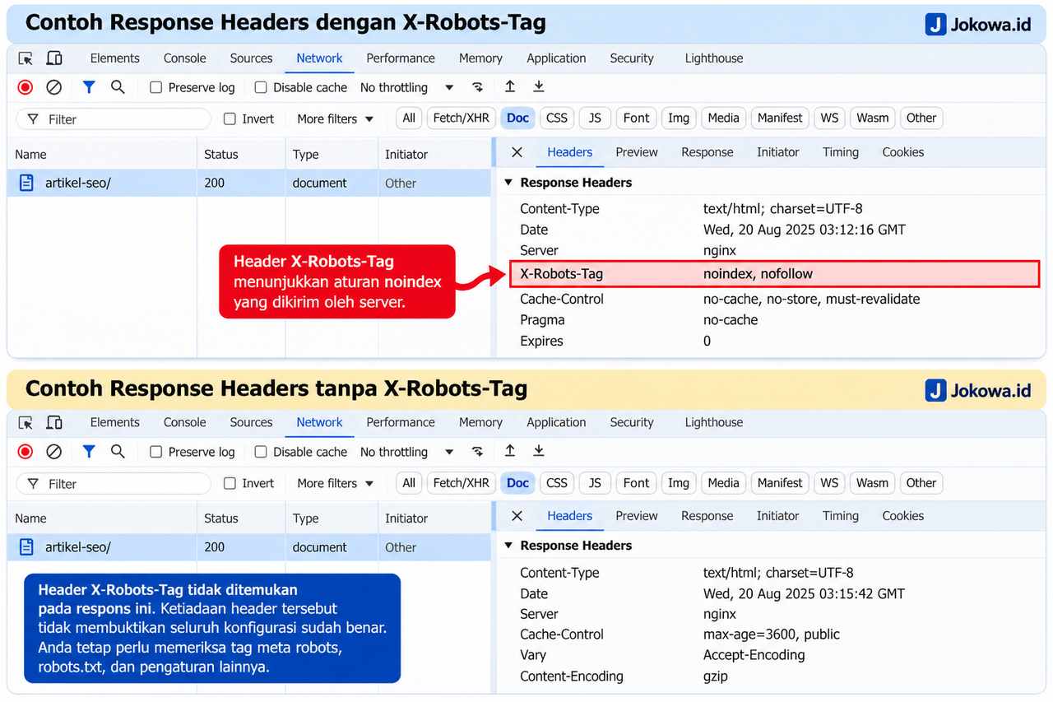Check Disable cache in the dengan X-Robots-Tag panel
The height and width of the screenshot is (702, 1053).
pos(261,87)
